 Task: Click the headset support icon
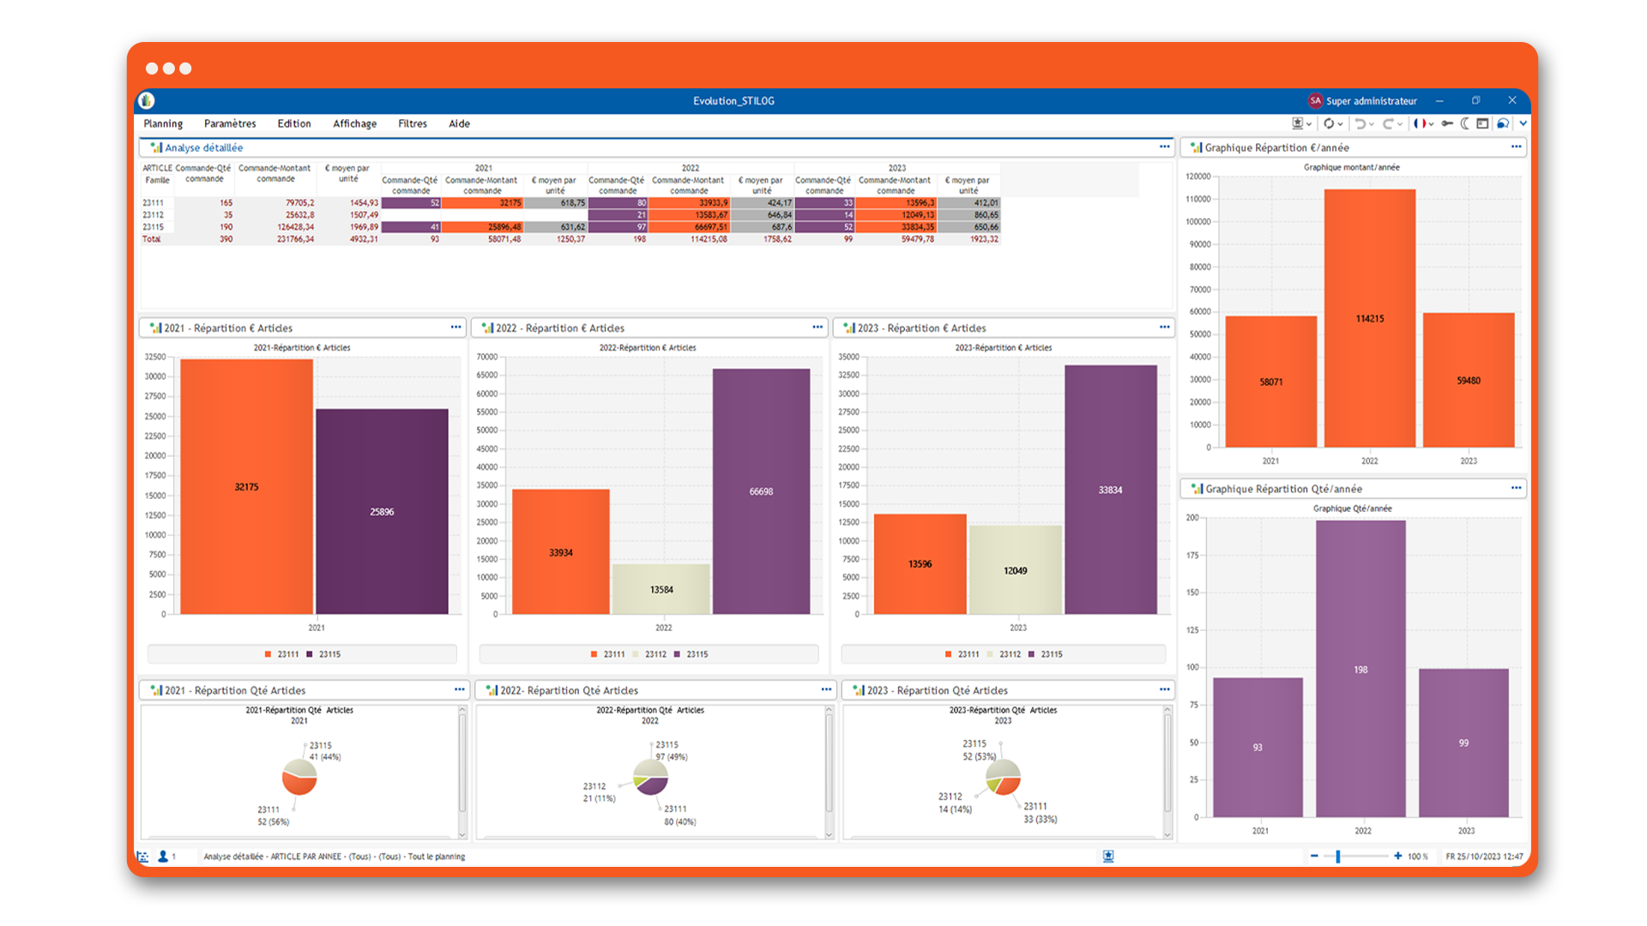pos(1502,123)
